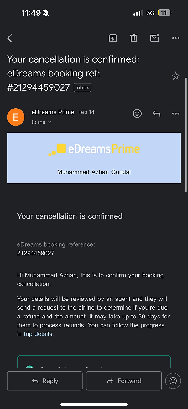Tap the orange E sender avatar

(x=16, y=117)
